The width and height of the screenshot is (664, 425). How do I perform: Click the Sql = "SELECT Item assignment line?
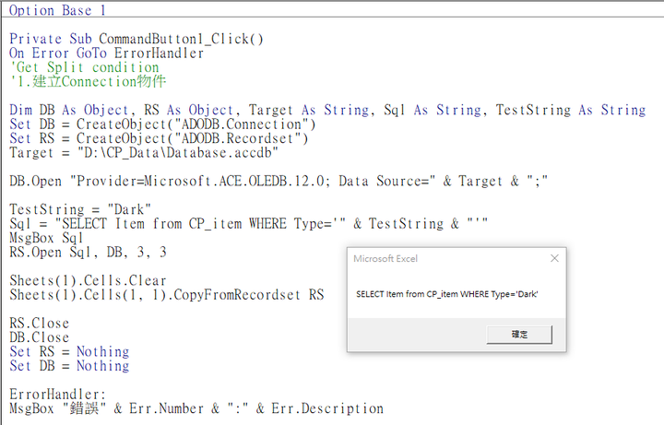pos(249,224)
